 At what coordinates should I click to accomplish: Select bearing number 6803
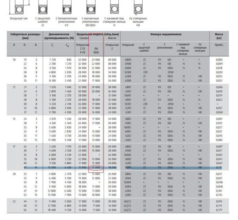click(128, 147)
